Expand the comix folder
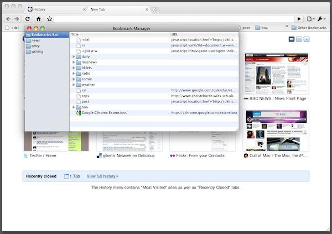Screen dimensions: 332x234 click(x=74, y=79)
